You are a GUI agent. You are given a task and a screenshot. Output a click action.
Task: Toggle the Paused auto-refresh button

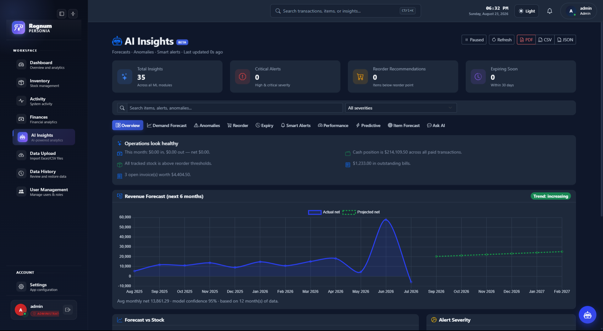pos(474,40)
